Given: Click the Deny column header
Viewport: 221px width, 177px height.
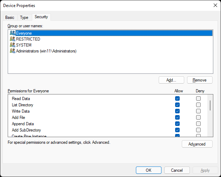Looking at the screenshot, I should [x=200, y=91].
